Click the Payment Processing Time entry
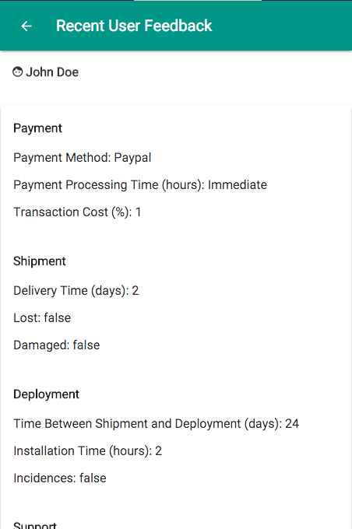 pyautogui.click(x=140, y=185)
